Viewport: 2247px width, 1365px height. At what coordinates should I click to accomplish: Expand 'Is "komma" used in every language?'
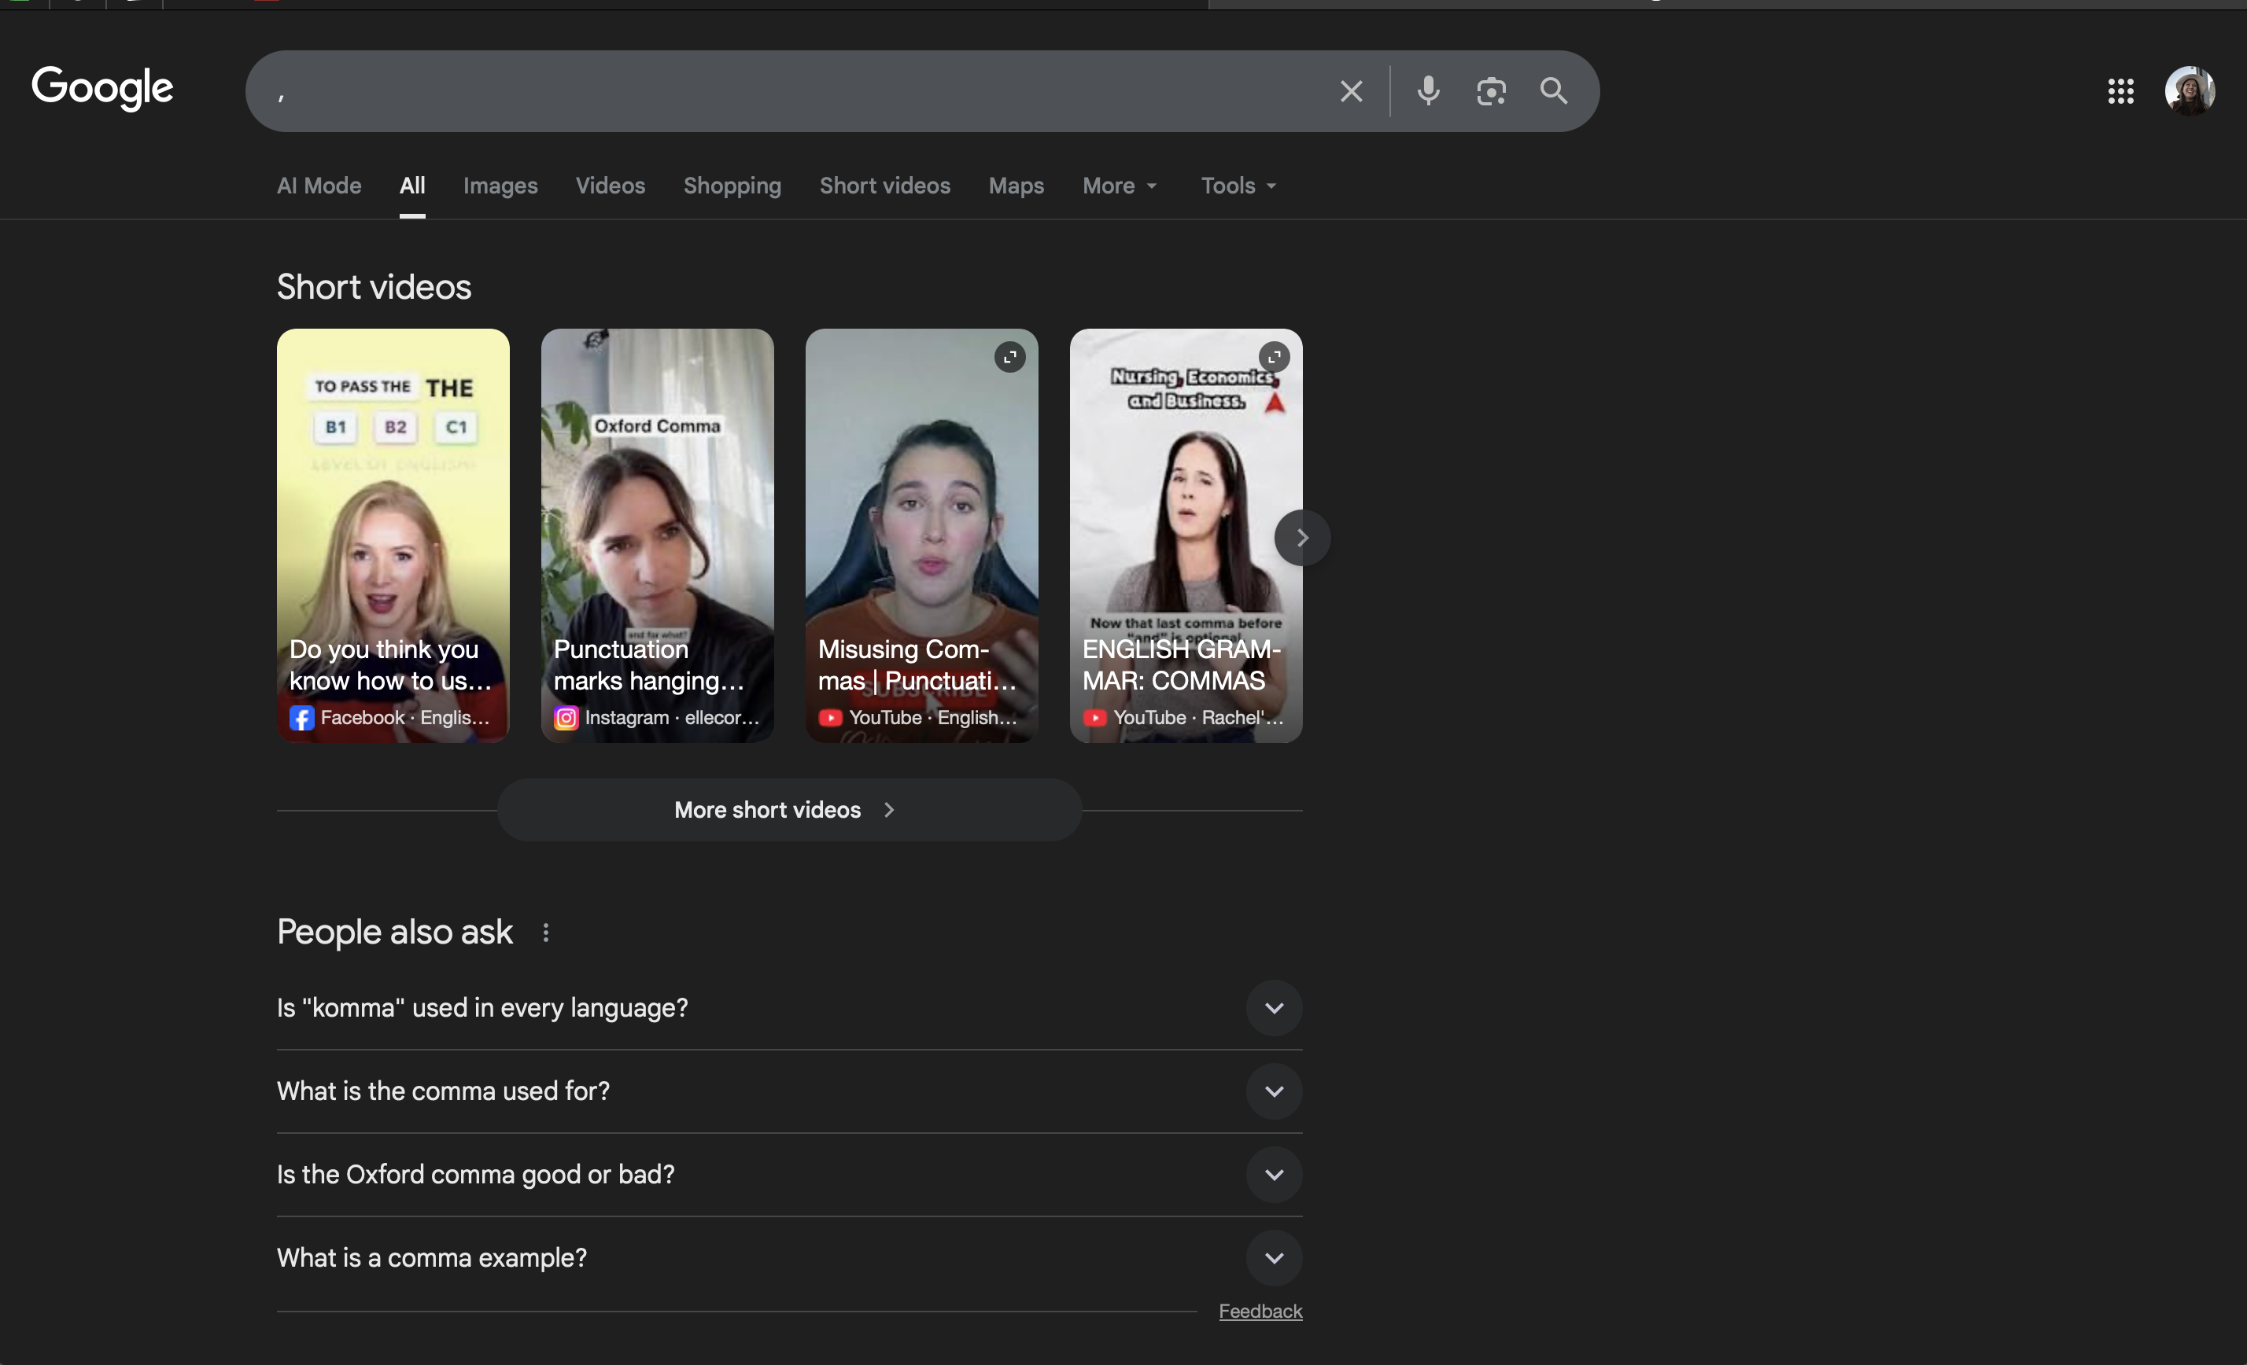[x=1274, y=1008]
